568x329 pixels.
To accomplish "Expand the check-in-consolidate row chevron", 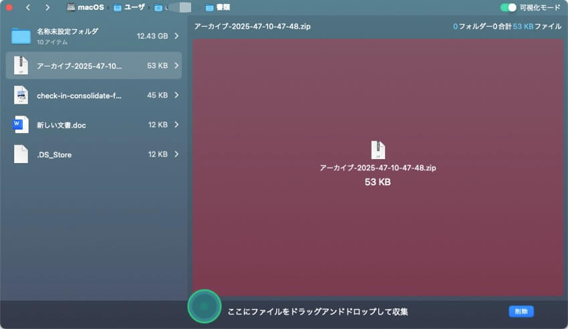I will [176, 95].
